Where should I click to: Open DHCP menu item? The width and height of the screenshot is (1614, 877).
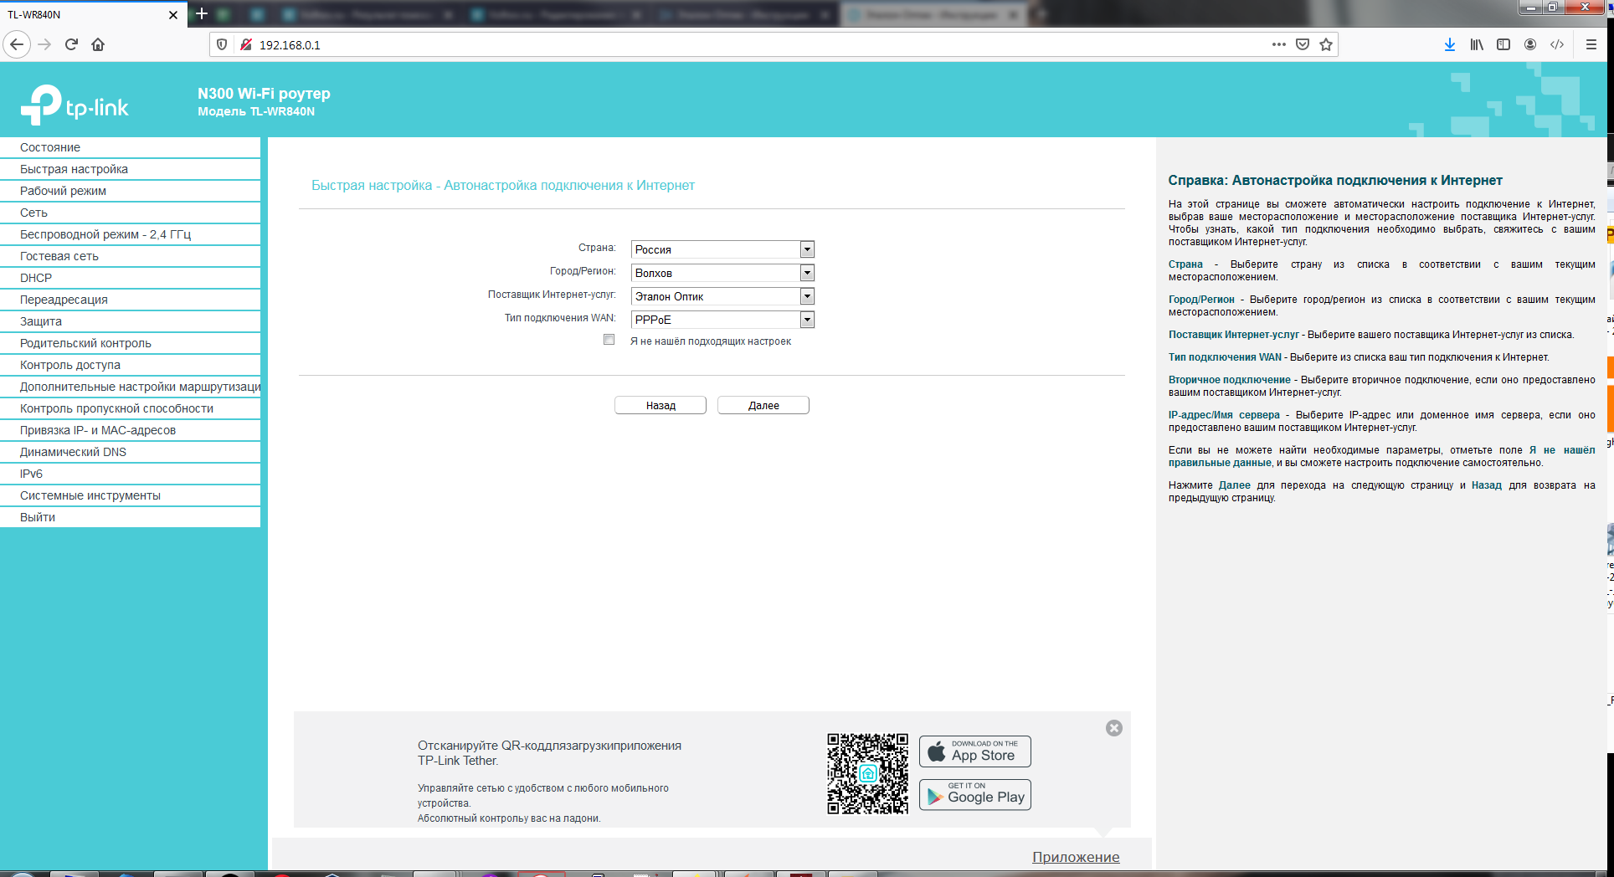(x=130, y=278)
